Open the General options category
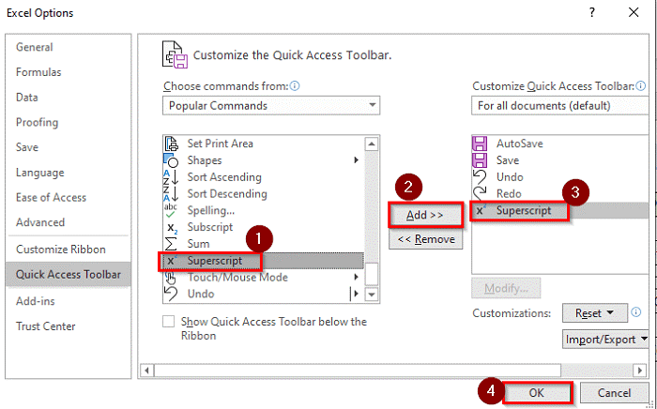Viewport: 657px width, 409px height. [x=35, y=47]
